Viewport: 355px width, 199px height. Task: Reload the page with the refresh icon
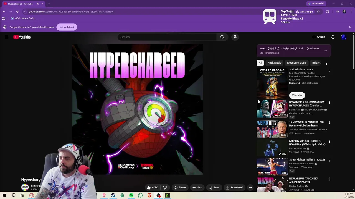[x=17, y=12]
